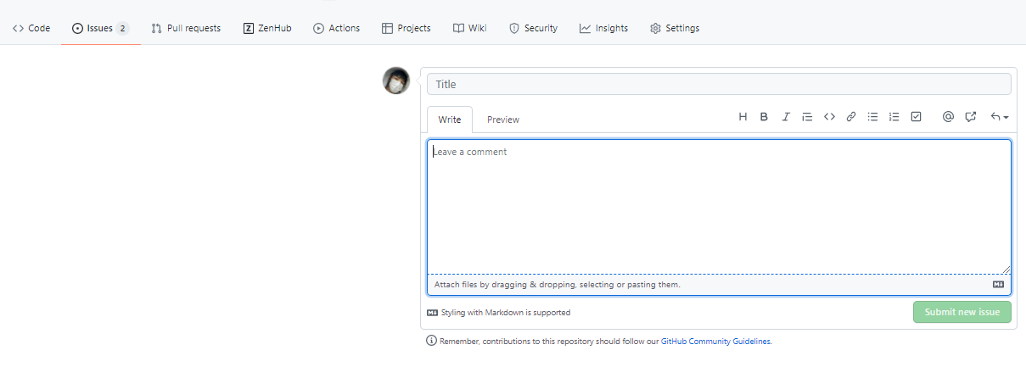Mention a user with the @ icon
The width and height of the screenshot is (1026, 378).
[948, 117]
